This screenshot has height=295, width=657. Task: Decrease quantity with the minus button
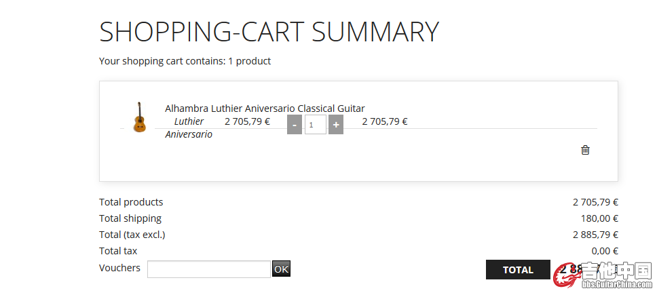click(x=295, y=125)
